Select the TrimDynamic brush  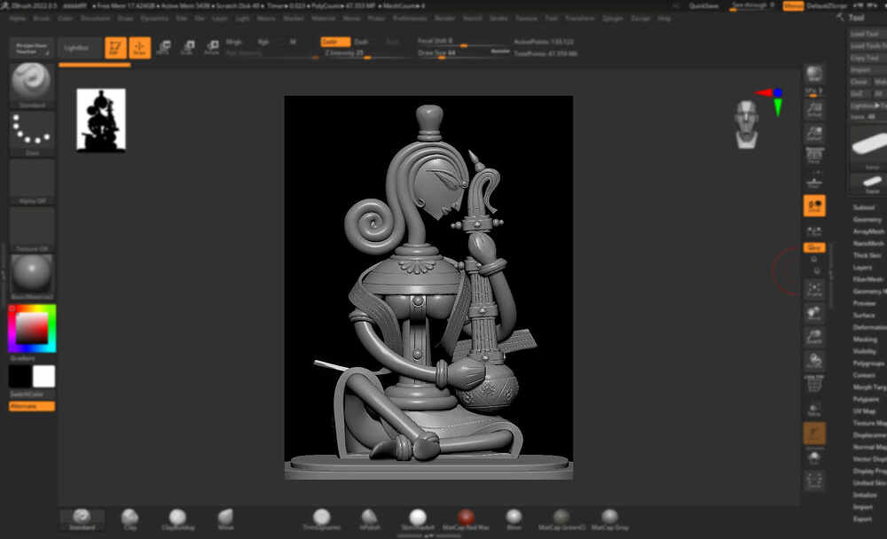tap(321, 519)
